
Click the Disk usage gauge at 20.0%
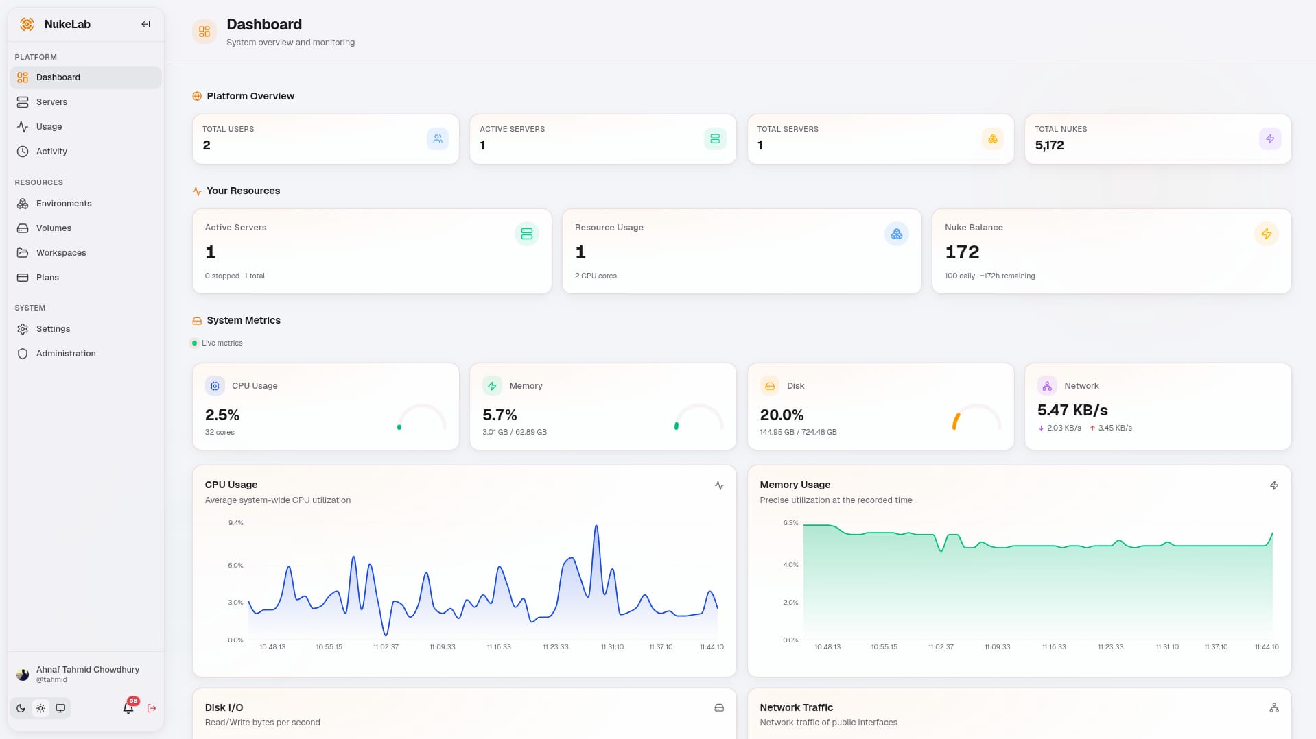pyautogui.click(x=976, y=417)
